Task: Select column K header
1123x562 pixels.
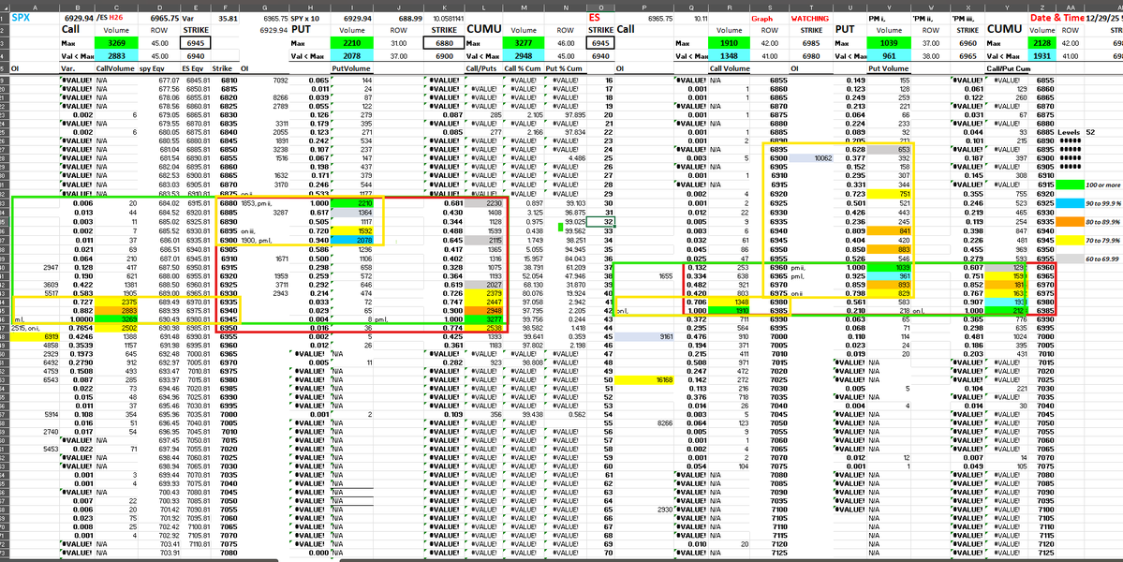Action: (445, 6)
